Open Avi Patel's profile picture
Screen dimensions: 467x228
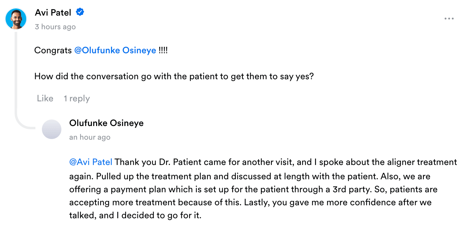tap(16, 19)
